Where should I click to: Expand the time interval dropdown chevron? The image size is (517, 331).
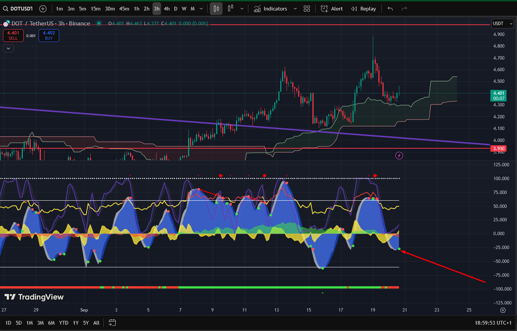pyautogui.click(x=201, y=9)
